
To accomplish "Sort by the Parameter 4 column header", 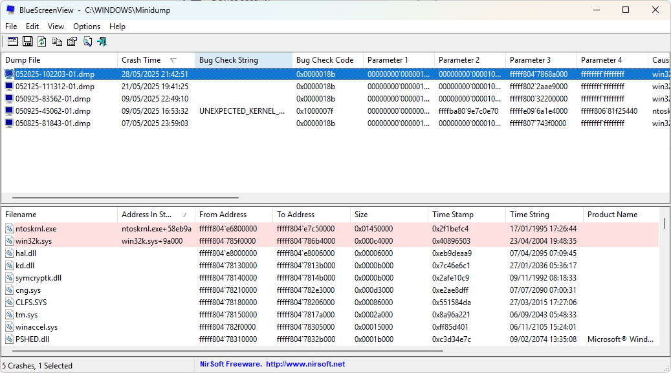I will click(612, 60).
